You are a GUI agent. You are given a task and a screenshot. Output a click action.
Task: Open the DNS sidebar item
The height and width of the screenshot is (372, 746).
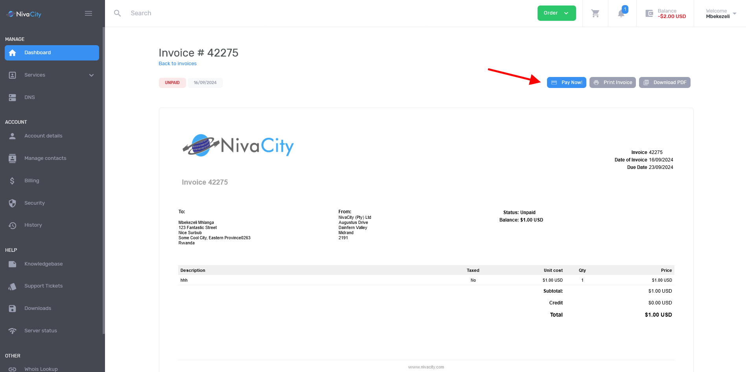click(52, 97)
